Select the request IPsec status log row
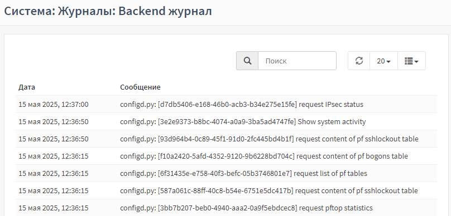The height and width of the screenshot is (216, 451). pyautogui.click(x=227, y=105)
